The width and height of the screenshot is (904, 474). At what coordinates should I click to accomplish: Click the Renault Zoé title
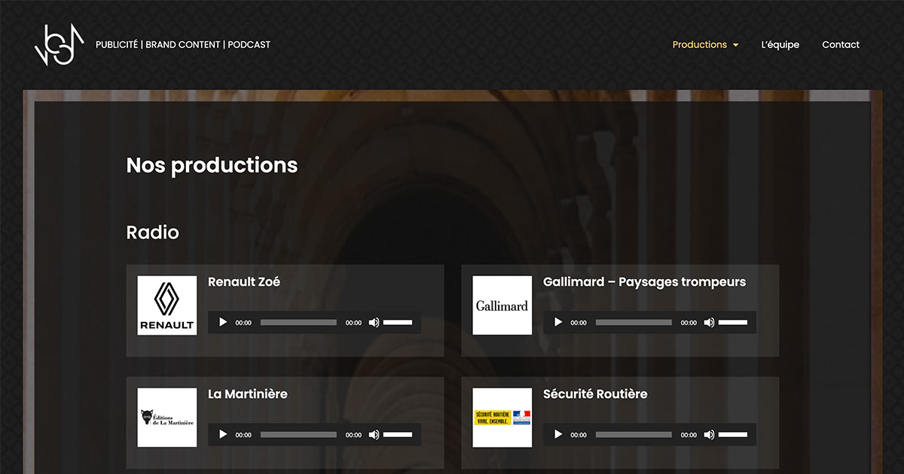pyautogui.click(x=243, y=282)
